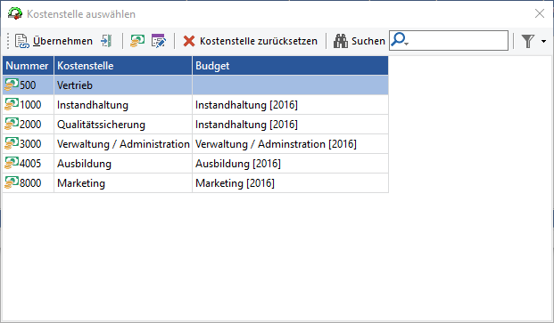Select the Vertrieb cost center
This screenshot has height=323, width=554.
click(x=123, y=85)
